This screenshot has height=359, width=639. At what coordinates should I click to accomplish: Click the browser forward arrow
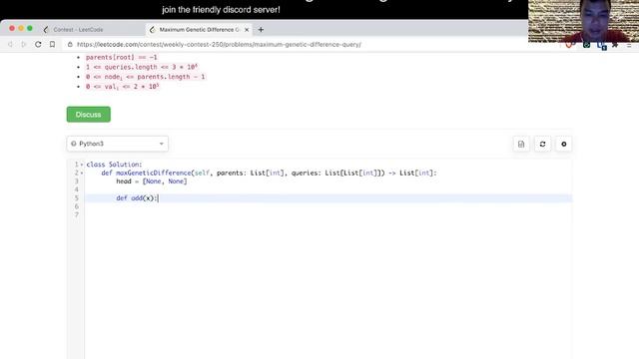pos(24,44)
